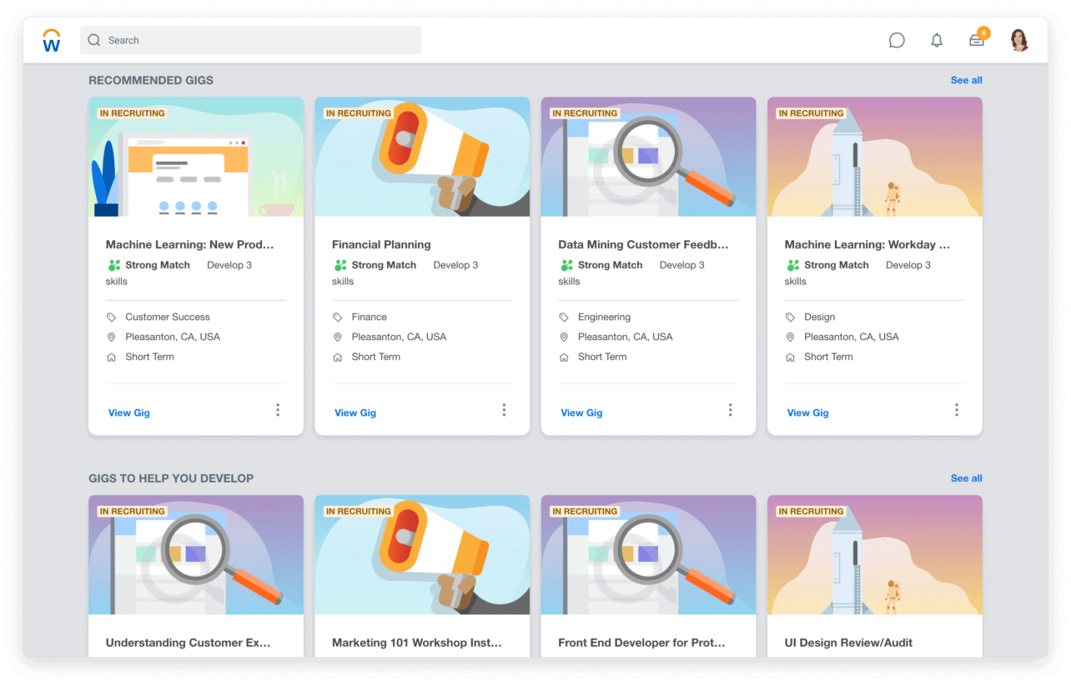
Task: Click the tag icon beside Engineering
Action: pos(564,318)
